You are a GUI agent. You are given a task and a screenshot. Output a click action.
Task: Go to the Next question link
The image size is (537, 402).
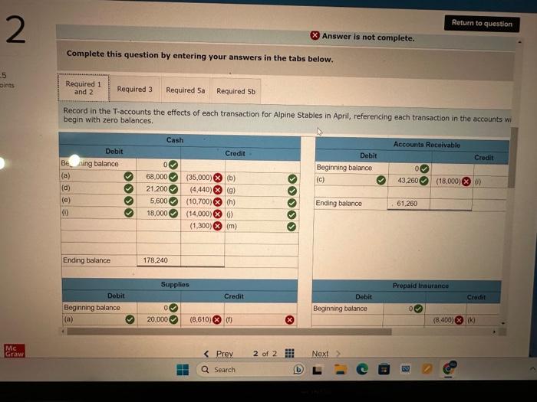point(326,354)
